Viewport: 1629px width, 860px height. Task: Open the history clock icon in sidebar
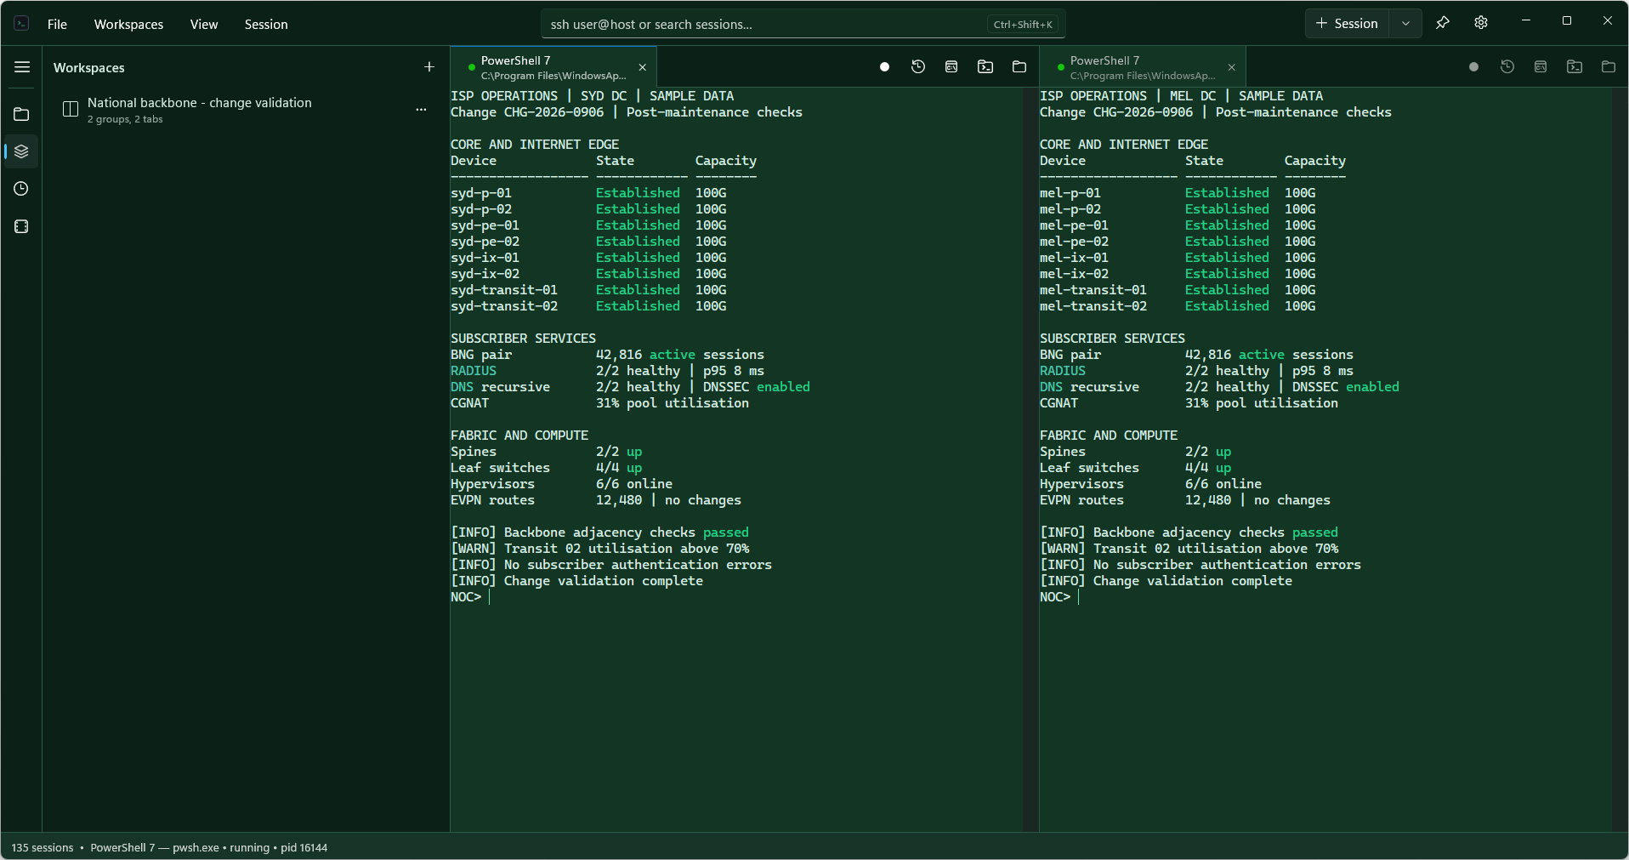point(22,189)
